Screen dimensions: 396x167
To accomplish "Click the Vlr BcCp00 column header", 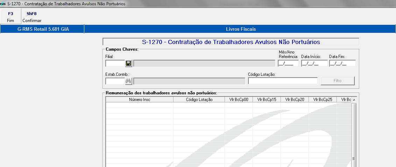I will (239, 100).
